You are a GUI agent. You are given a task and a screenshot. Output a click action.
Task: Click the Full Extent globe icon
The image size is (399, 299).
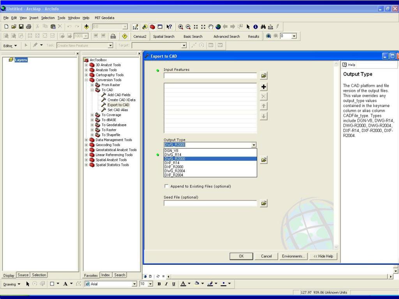[x=218, y=27]
